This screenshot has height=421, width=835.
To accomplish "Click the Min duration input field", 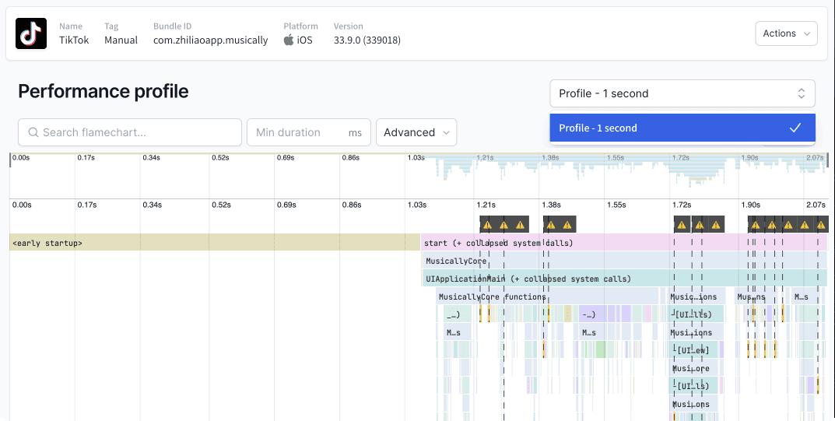I will pos(299,132).
